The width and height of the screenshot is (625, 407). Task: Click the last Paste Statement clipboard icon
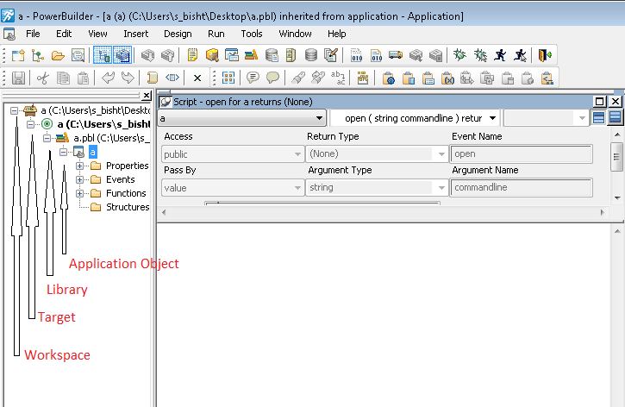547,78
